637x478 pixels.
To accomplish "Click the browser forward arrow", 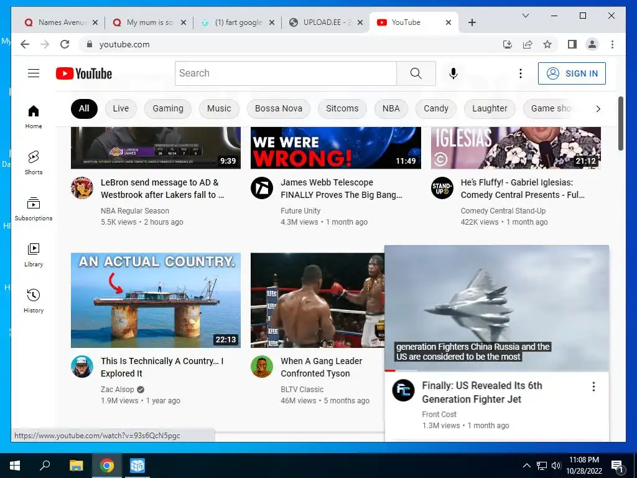I will tap(45, 44).
